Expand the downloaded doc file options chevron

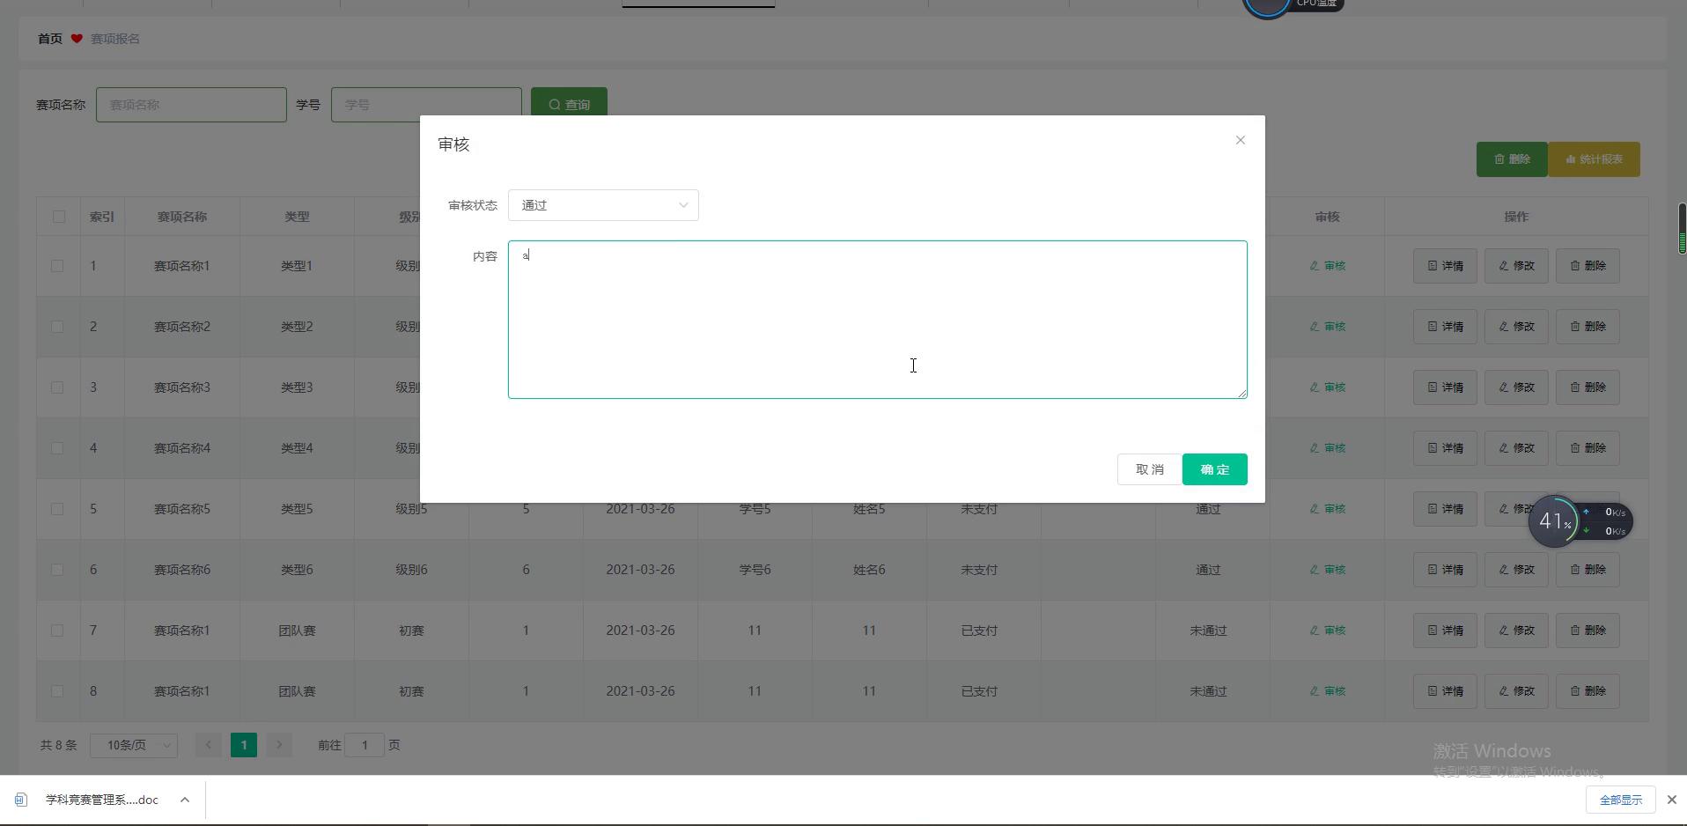pos(185,800)
